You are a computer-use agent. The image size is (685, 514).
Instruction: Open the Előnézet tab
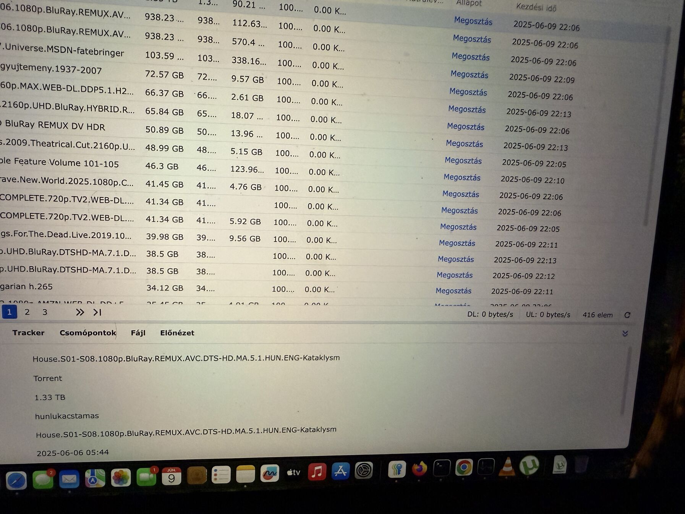point(177,333)
